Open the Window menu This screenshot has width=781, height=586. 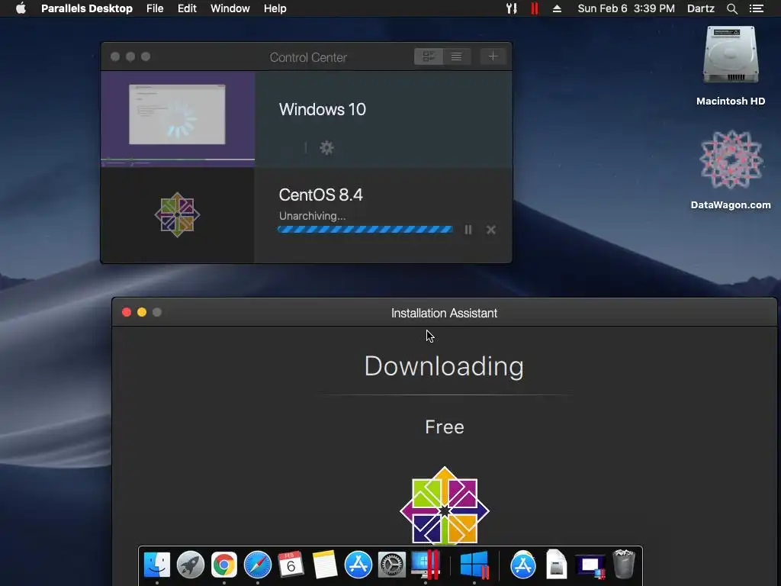(230, 8)
